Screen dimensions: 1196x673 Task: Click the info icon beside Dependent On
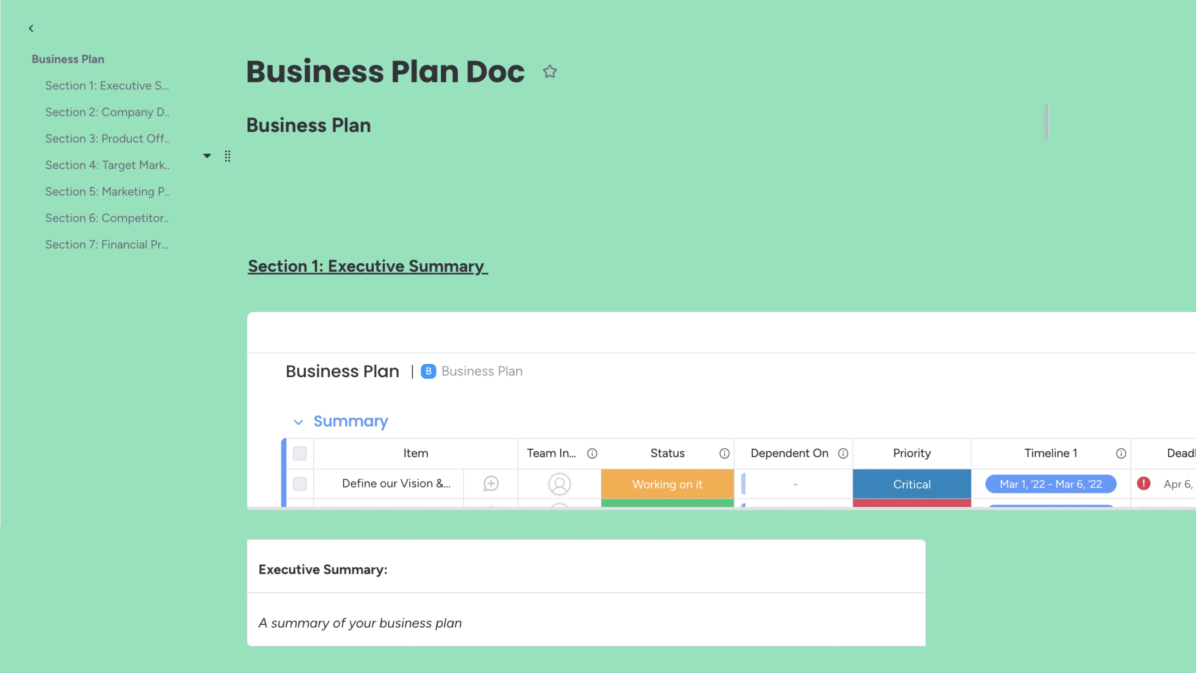point(843,453)
